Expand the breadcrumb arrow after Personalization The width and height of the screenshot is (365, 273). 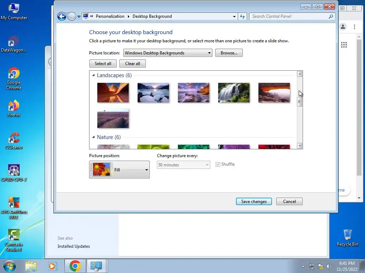click(128, 16)
